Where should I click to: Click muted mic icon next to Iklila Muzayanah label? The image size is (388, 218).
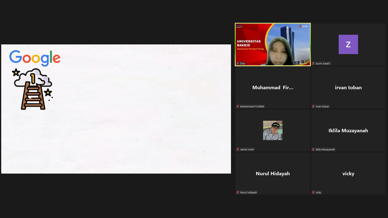[313, 150]
